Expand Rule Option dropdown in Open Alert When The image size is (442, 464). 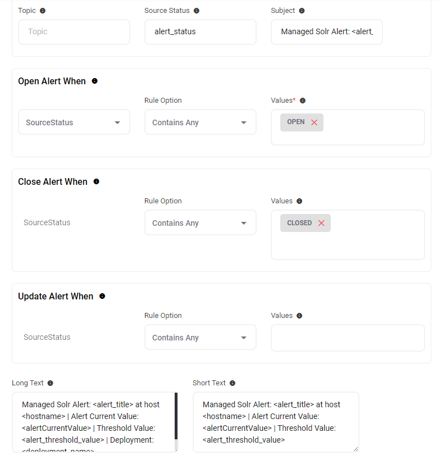(200, 122)
